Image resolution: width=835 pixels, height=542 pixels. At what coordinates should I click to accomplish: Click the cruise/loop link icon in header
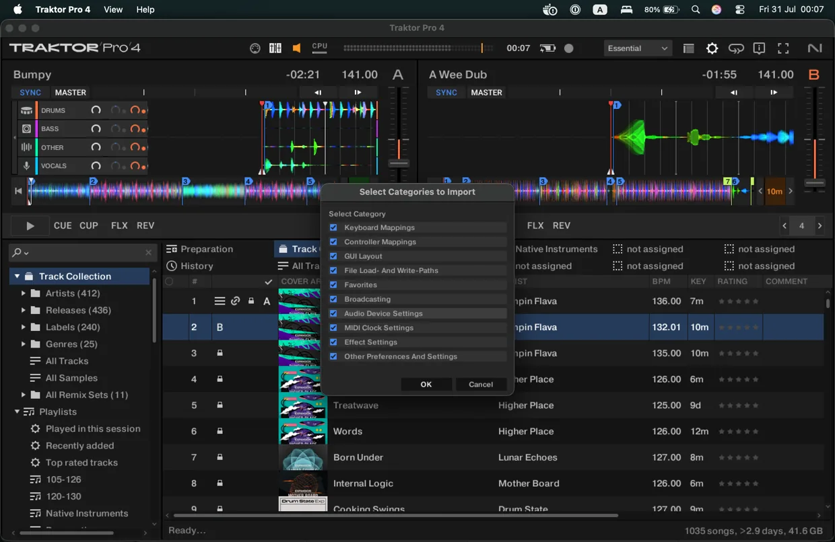coord(736,48)
